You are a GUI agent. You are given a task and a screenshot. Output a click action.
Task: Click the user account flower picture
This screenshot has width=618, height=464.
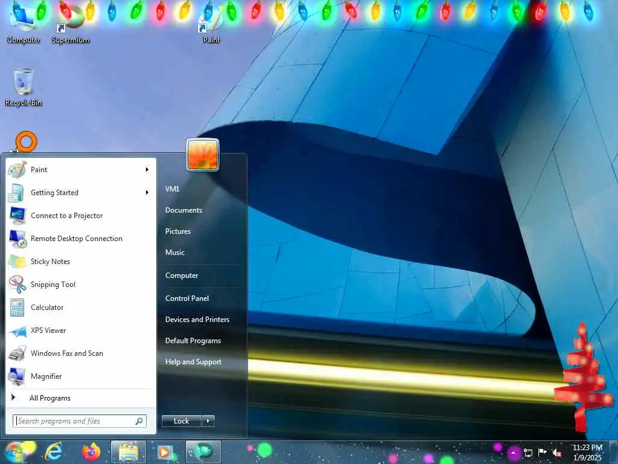tap(203, 155)
